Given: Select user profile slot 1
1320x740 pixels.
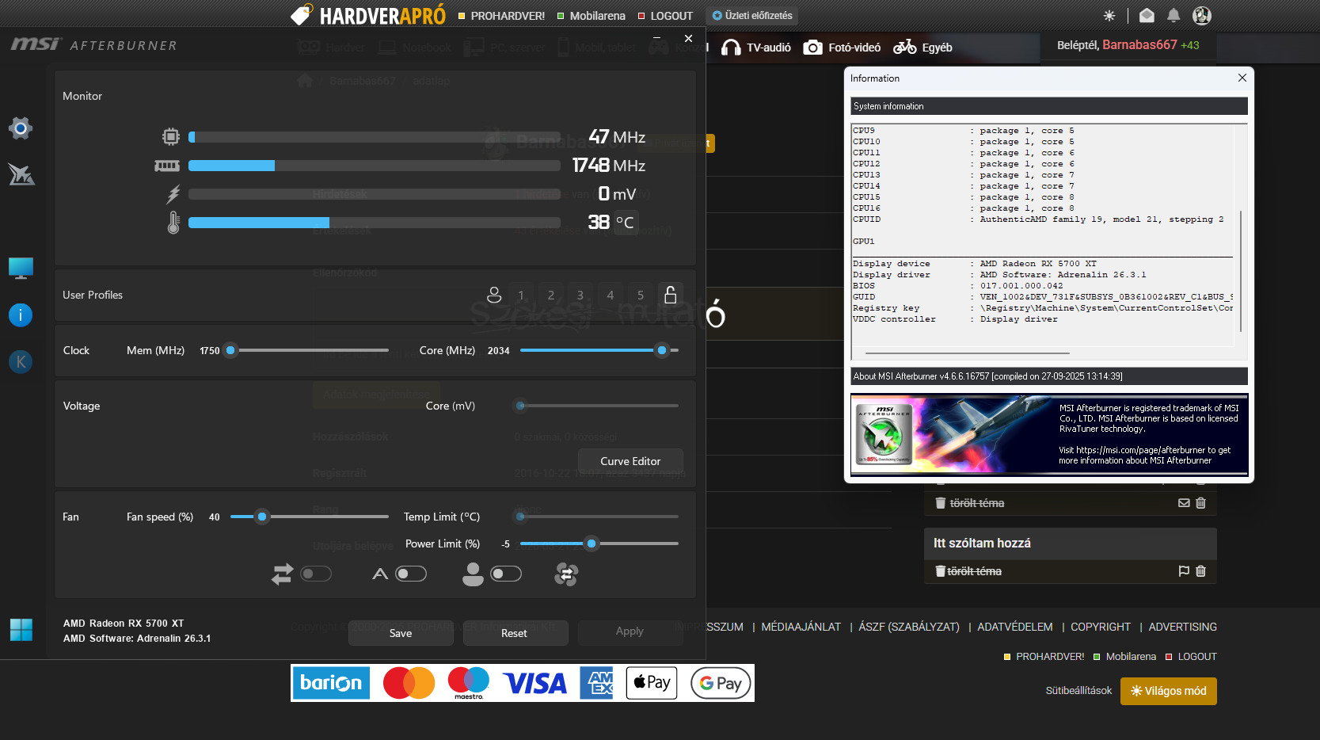Looking at the screenshot, I should point(521,296).
